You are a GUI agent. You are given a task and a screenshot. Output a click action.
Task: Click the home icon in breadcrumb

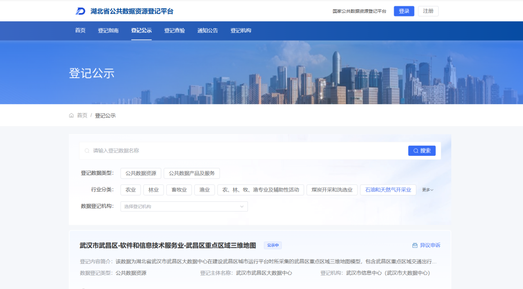72,116
